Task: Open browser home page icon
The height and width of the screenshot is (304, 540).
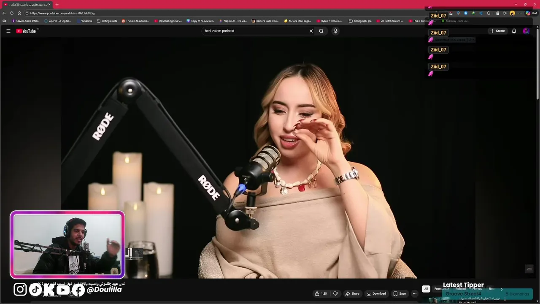Action: pyautogui.click(x=19, y=13)
